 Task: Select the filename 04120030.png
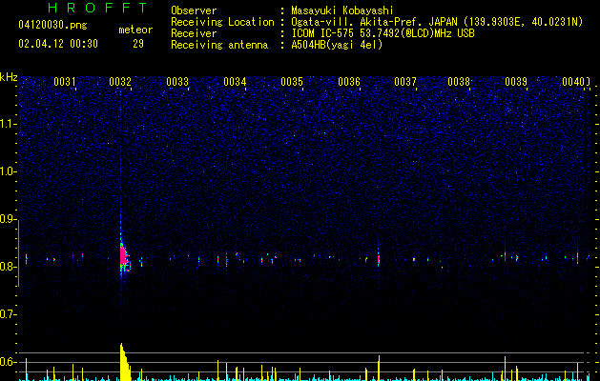click(x=52, y=26)
